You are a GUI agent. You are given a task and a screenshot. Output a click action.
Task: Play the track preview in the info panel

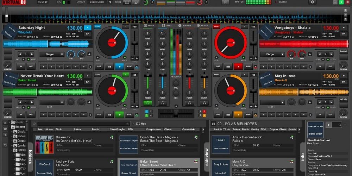[329, 125]
